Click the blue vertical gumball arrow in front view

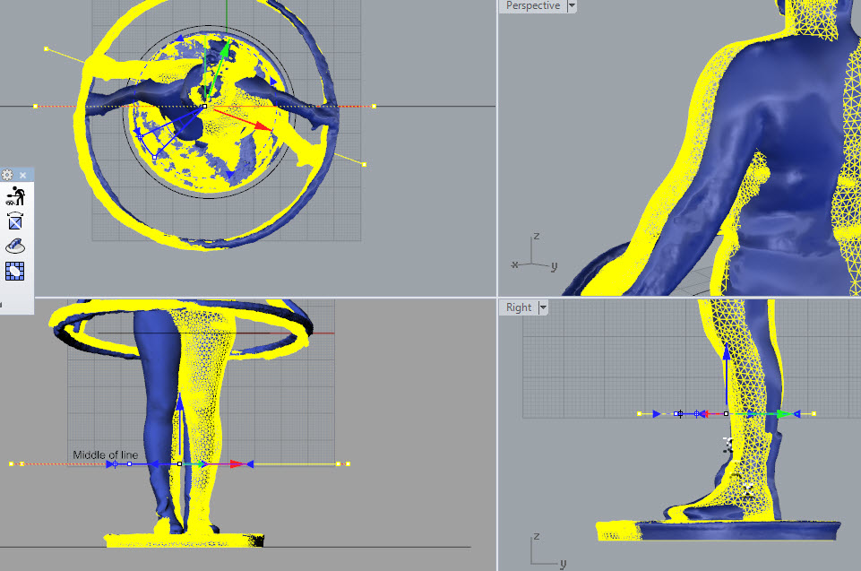(180, 404)
